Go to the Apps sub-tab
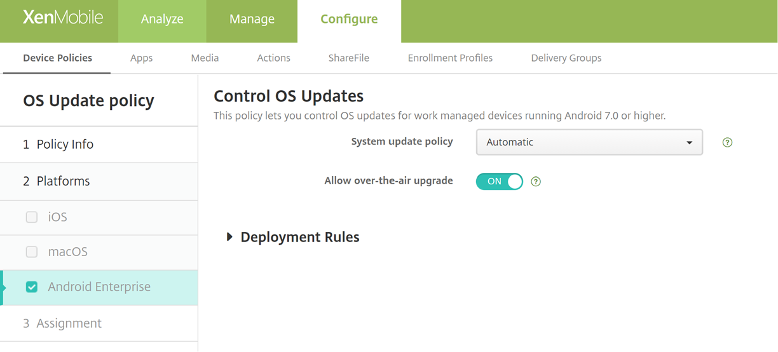 coord(141,58)
